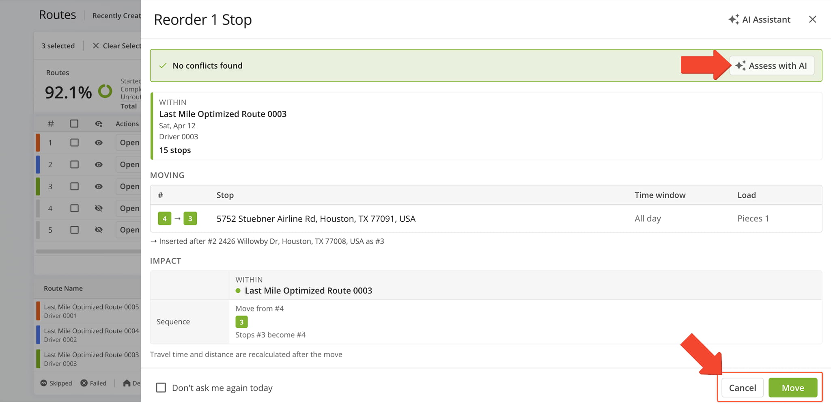
Task: Enable Don't ask me again today
Action: pyautogui.click(x=161, y=388)
